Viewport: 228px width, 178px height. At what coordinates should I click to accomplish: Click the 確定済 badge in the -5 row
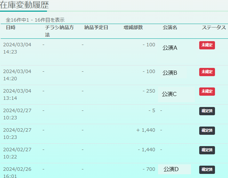click(x=207, y=111)
